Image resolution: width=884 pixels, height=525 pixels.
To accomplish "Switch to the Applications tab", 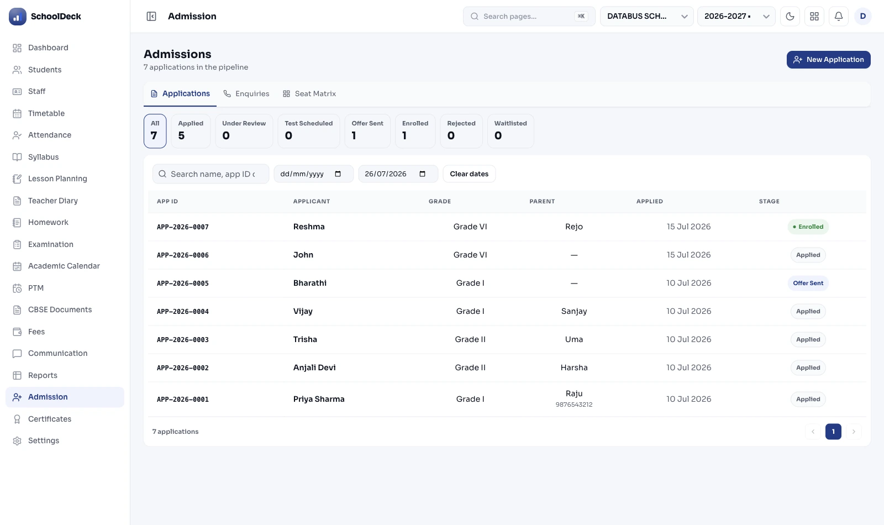I will click(x=180, y=94).
